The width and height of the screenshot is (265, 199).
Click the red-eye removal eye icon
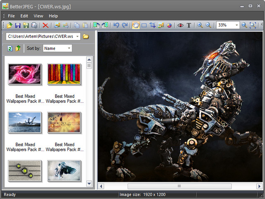[180, 25]
